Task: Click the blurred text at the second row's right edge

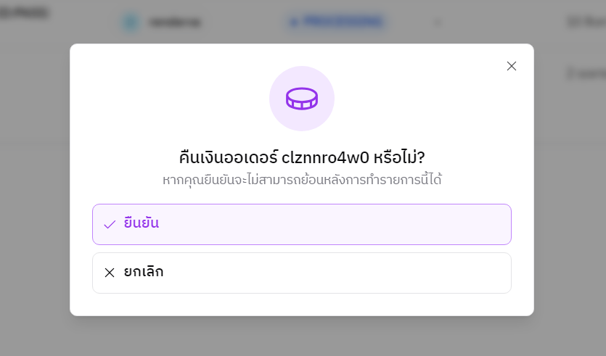Action: tap(585, 73)
